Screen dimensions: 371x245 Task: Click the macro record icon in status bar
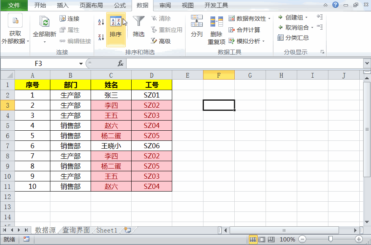(26, 239)
